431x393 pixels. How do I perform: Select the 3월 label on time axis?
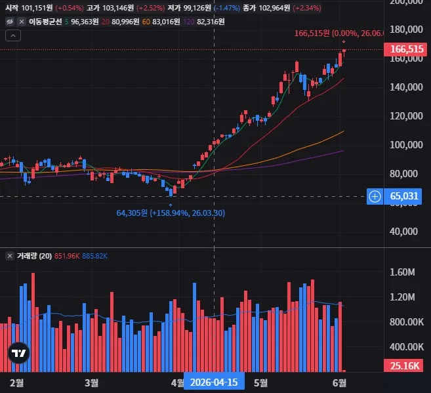click(x=92, y=383)
